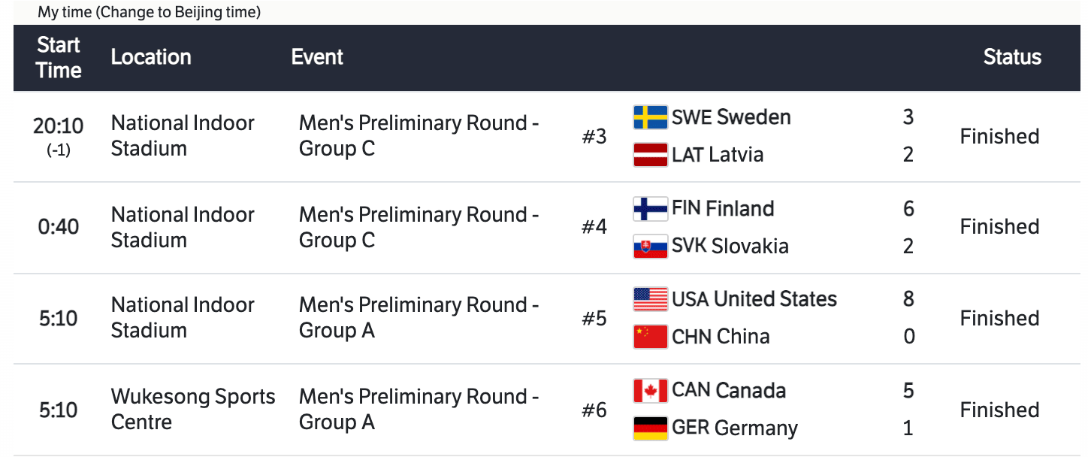Click the United States flag icon
The width and height of the screenshot is (1088, 457).
(650, 299)
